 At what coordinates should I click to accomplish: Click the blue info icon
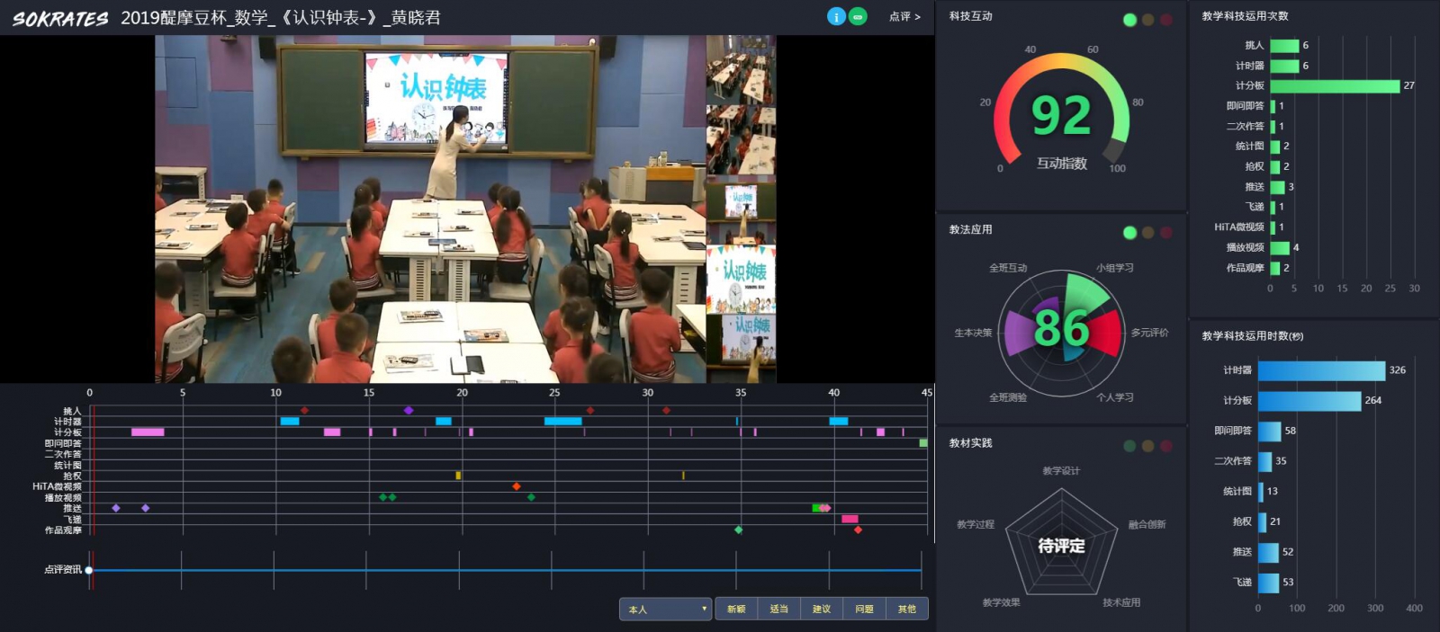[836, 17]
